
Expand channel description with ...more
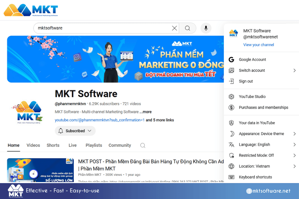click(146, 112)
